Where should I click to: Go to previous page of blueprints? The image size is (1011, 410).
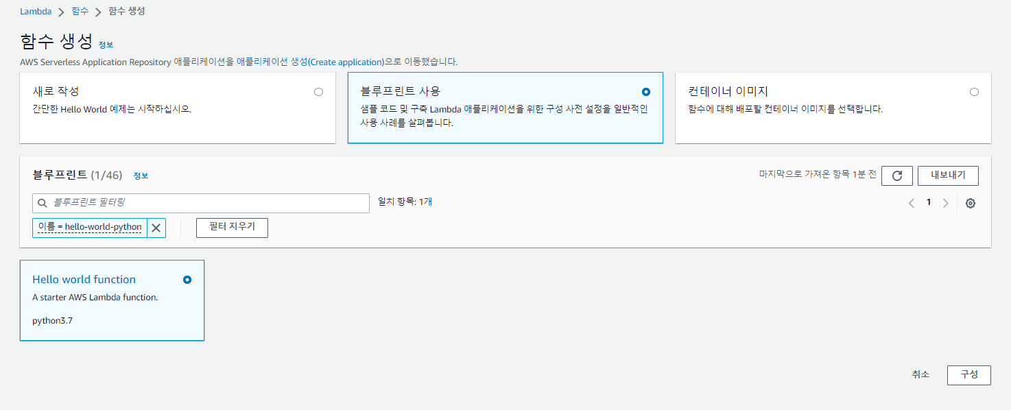tap(912, 203)
